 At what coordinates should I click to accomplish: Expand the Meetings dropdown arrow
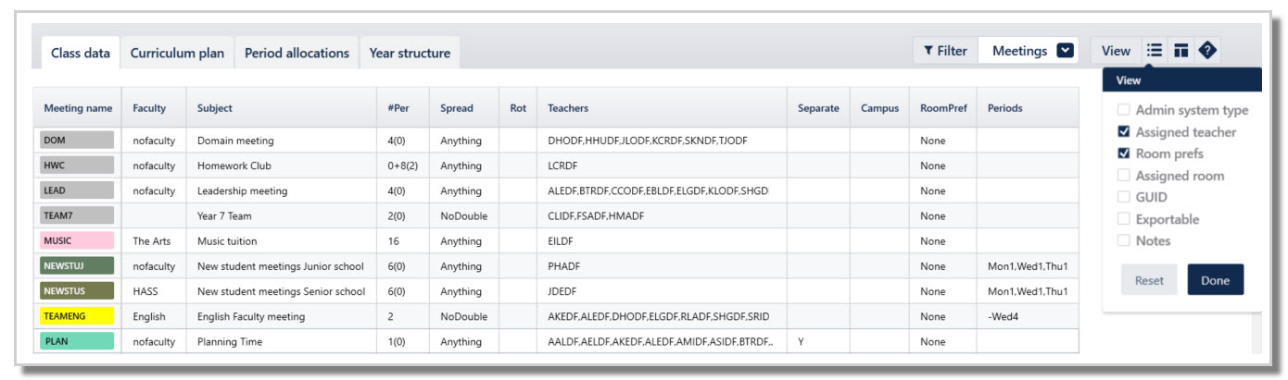(1066, 51)
